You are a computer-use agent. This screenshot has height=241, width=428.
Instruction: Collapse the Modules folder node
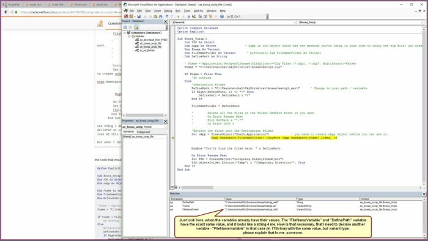tap(129, 36)
